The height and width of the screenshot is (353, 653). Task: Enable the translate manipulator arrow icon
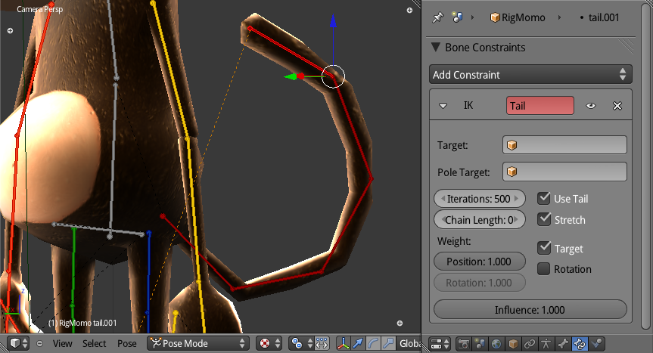pos(358,343)
